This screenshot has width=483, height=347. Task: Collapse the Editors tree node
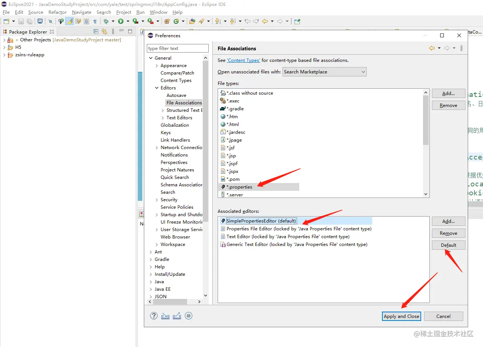click(x=157, y=88)
